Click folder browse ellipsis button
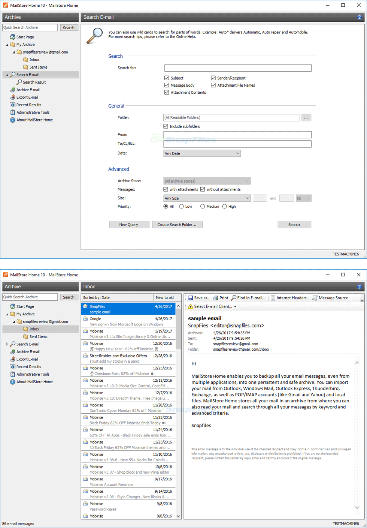Screen dimensions: 367x528 pos(306,118)
